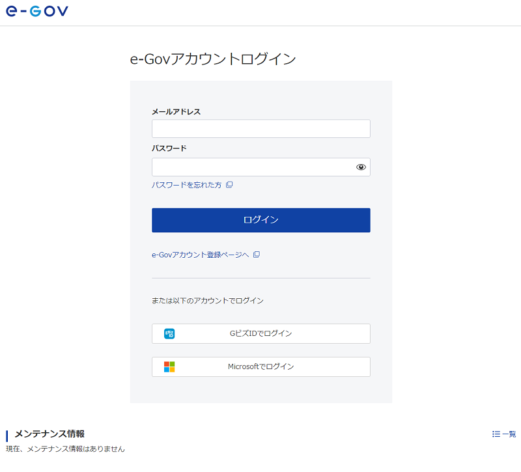The image size is (521, 472).
Task: Open the パスワードを忘れた方 link
Action: pos(186,185)
